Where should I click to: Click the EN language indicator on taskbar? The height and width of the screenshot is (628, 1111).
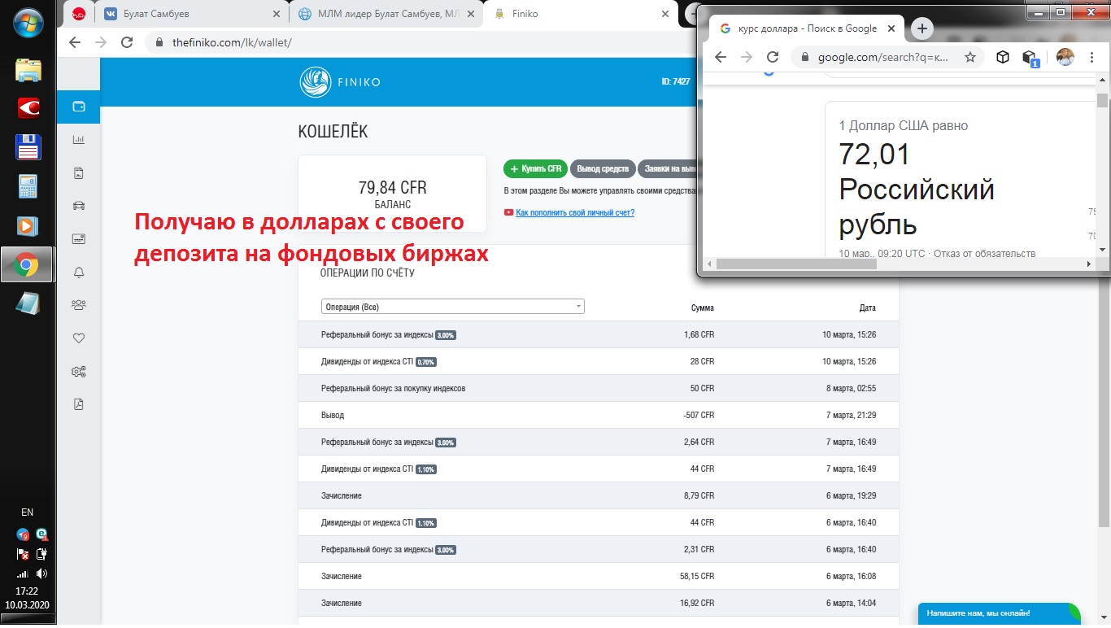click(28, 512)
